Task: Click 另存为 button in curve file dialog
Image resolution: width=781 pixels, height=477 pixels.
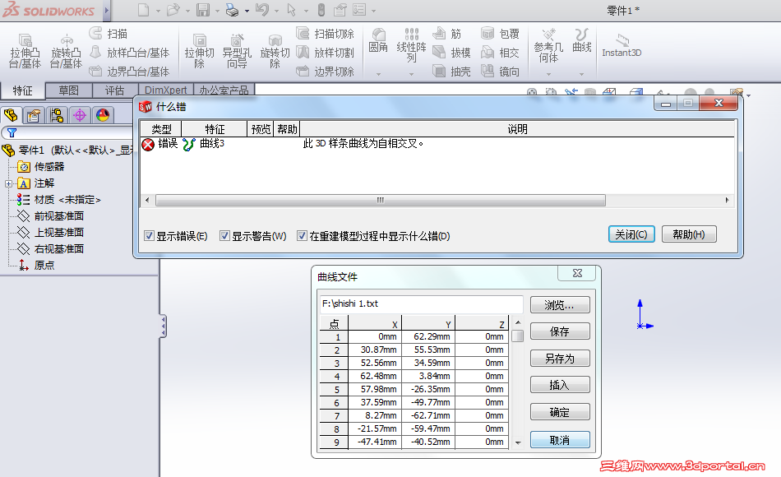Action: point(560,359)
